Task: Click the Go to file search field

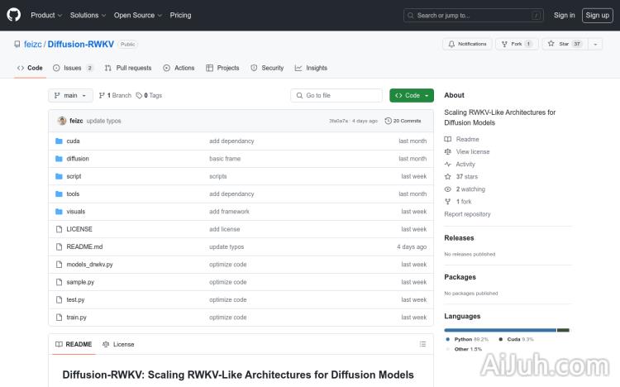Action: [x=336, y=95]
